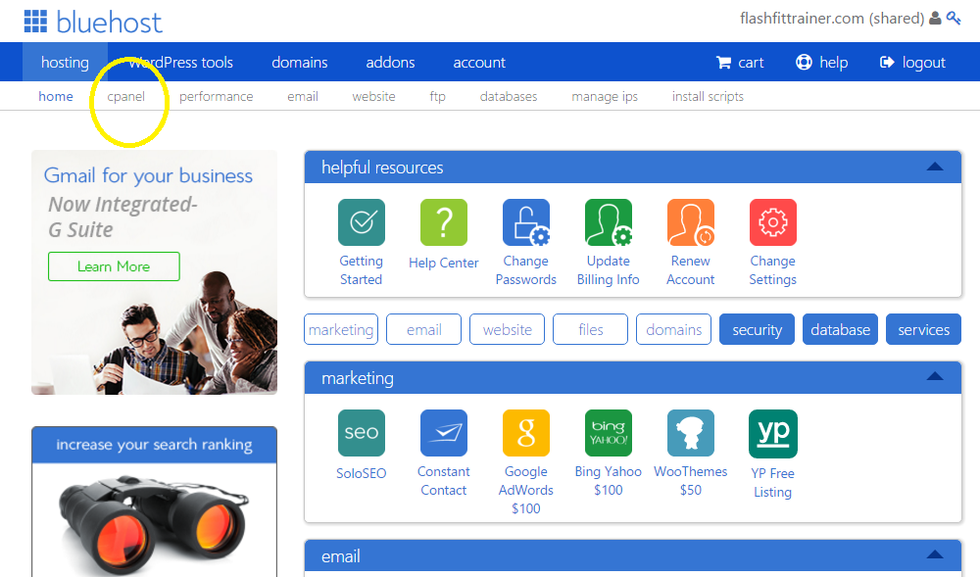This screenshot has height=577, width=980.
Task: Open the Update Billing Info icon
Action: (x=609, y=222)
